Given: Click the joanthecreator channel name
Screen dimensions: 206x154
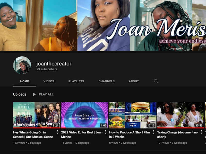Looking at the screenshot, I should click(x=54, y=64).
